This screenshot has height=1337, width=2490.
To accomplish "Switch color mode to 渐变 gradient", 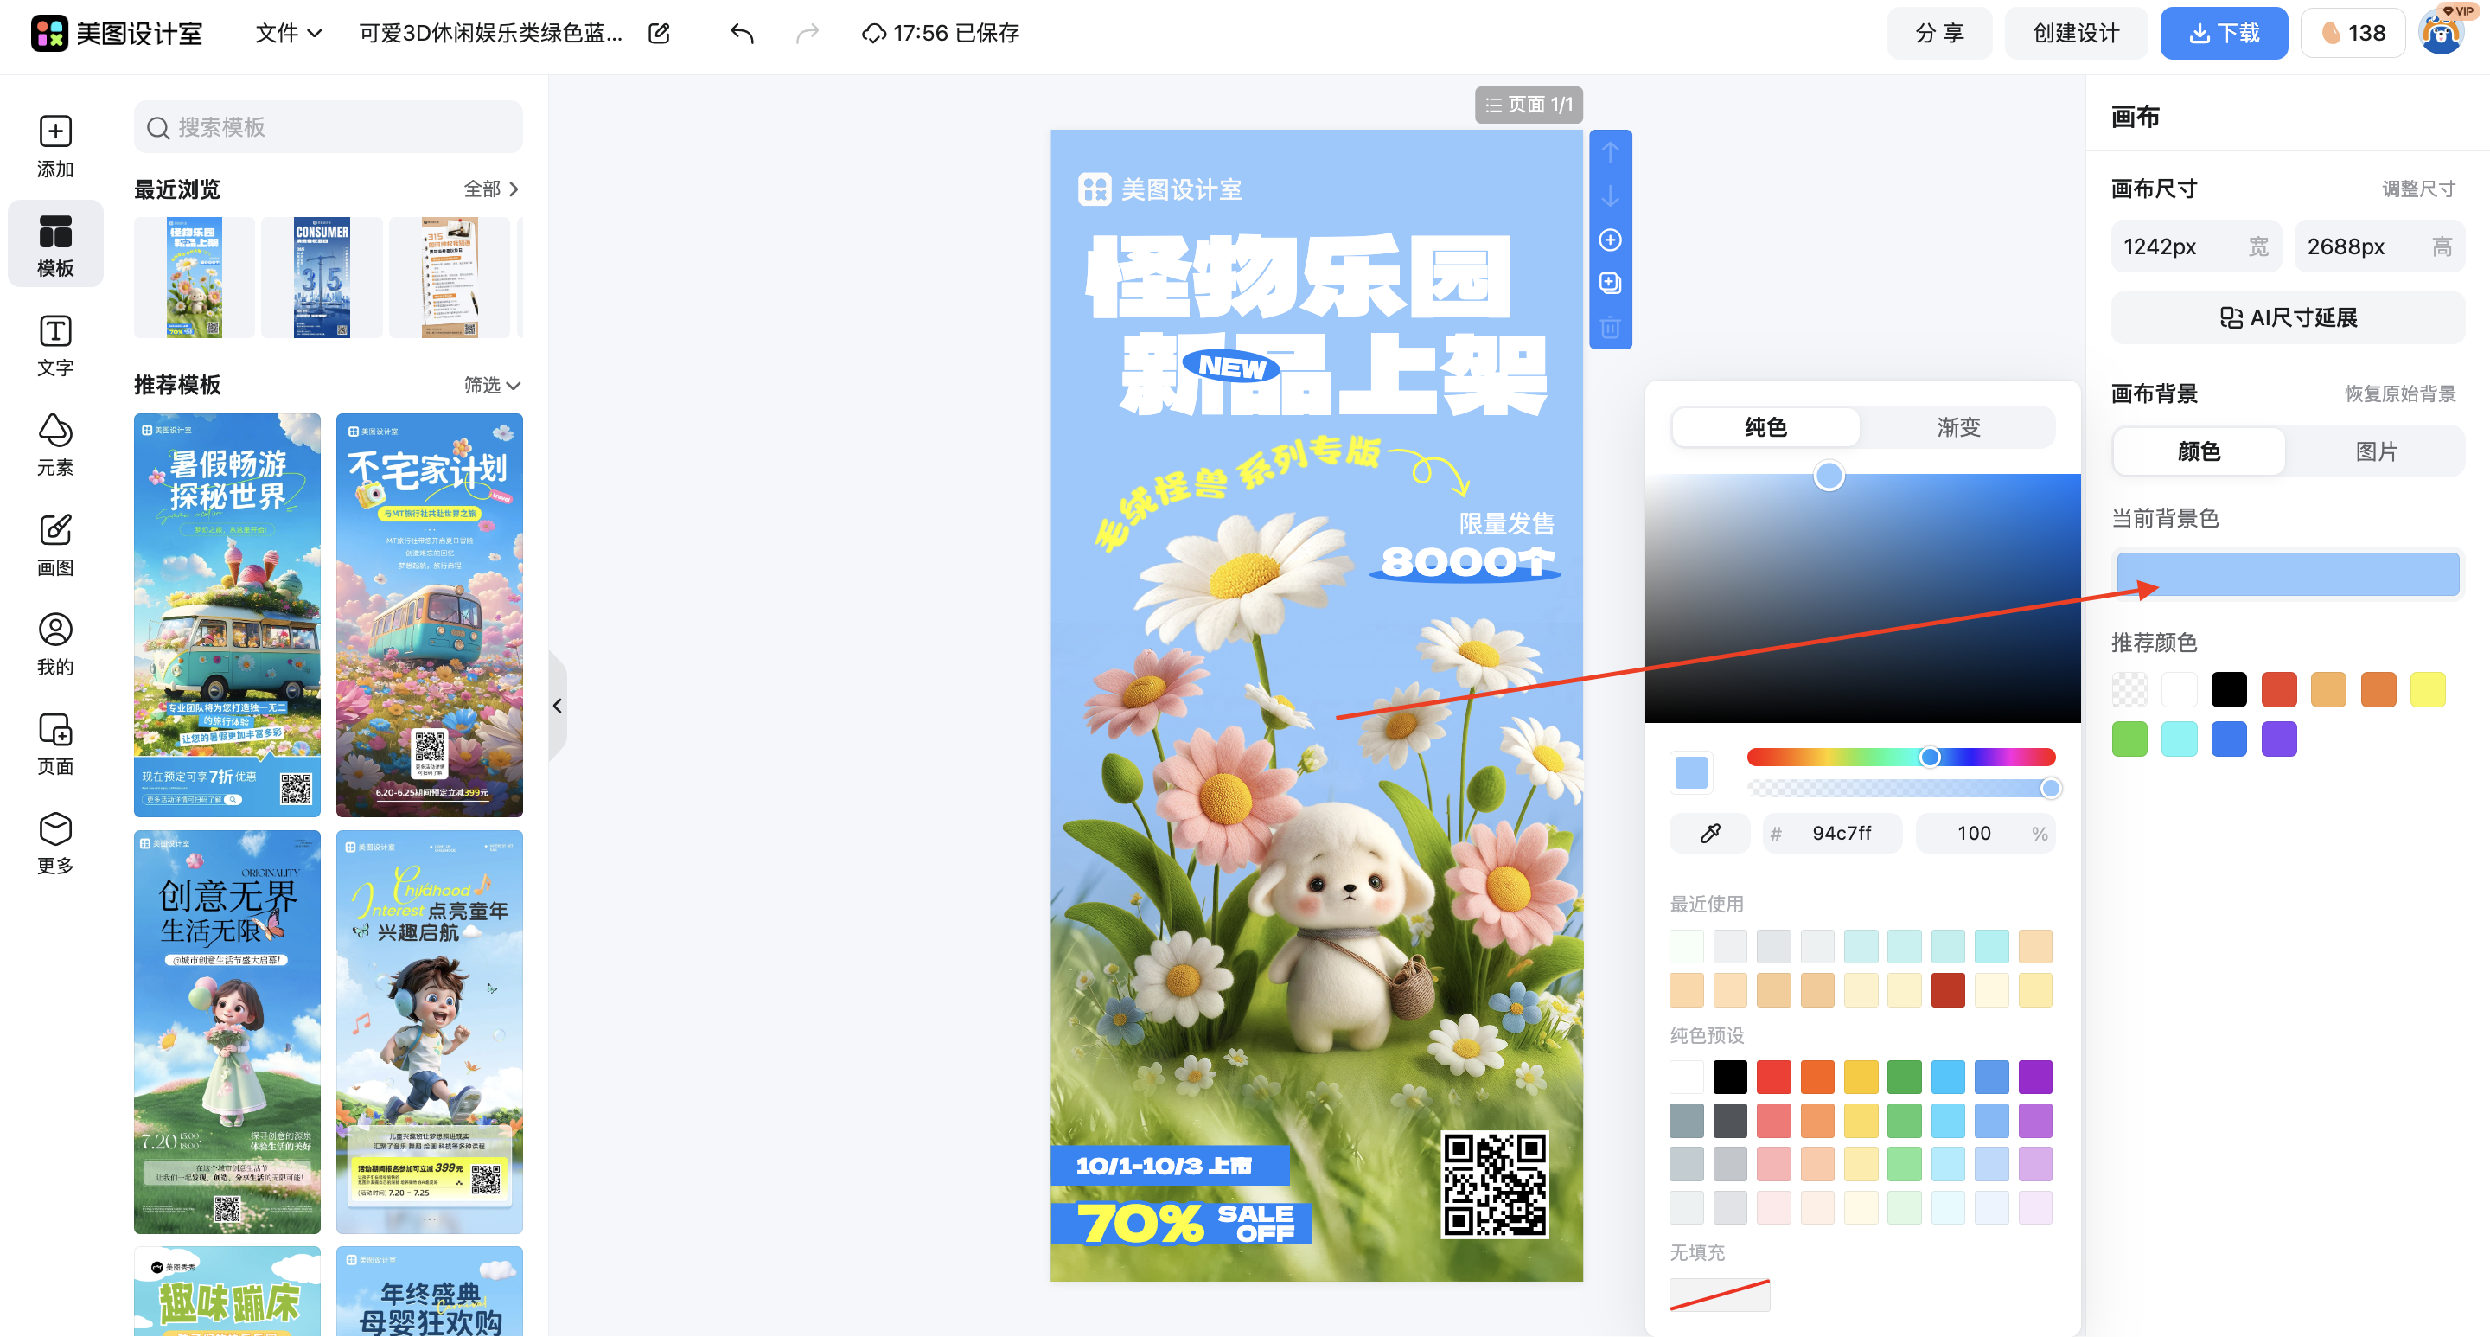I will pyautogui.click(x=1958, y=426).
